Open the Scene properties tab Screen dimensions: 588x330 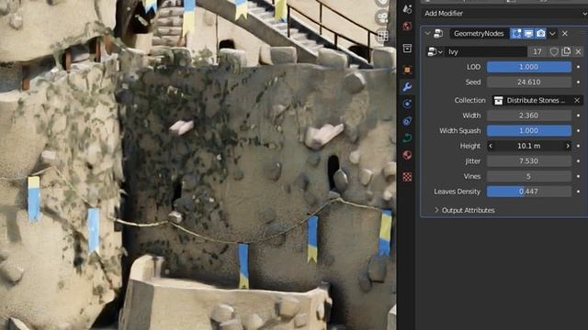tap(407, 9)
